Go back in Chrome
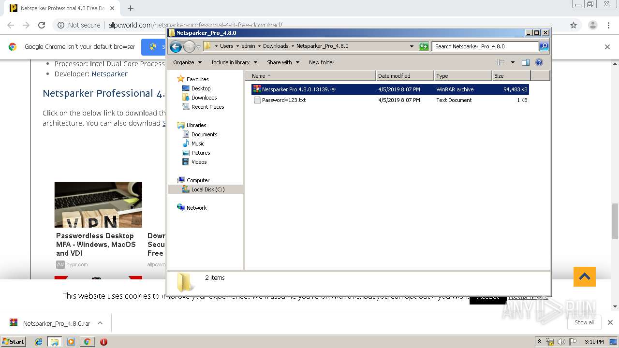 11,25
